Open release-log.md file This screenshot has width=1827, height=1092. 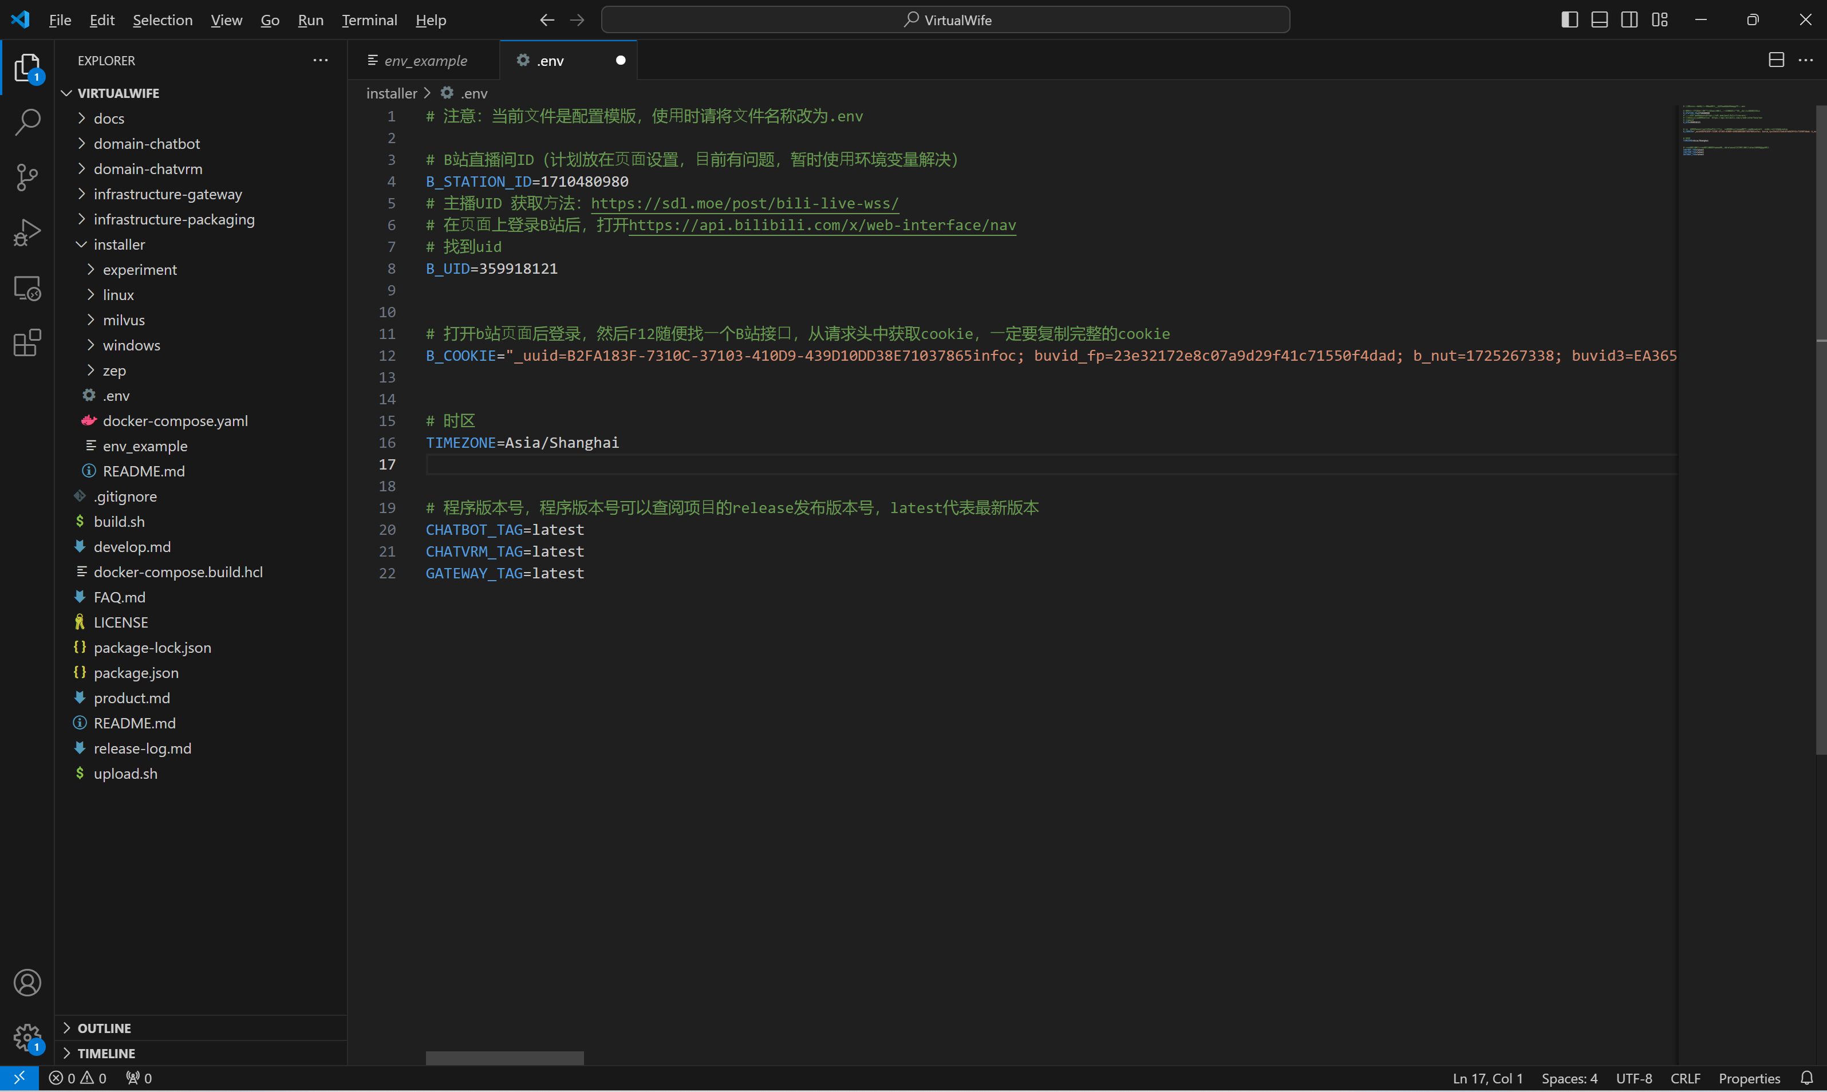[x=142, y=748]
